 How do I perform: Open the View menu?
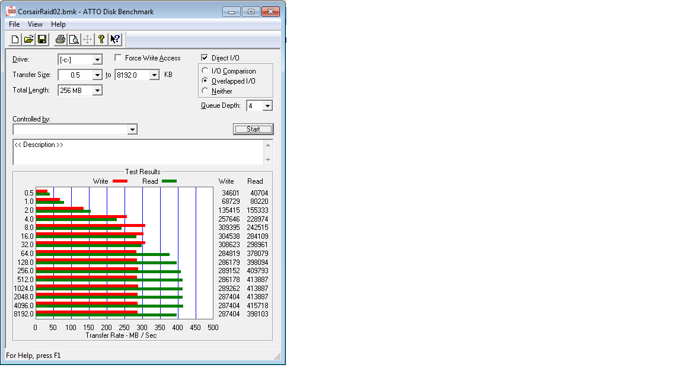point(36,24)
